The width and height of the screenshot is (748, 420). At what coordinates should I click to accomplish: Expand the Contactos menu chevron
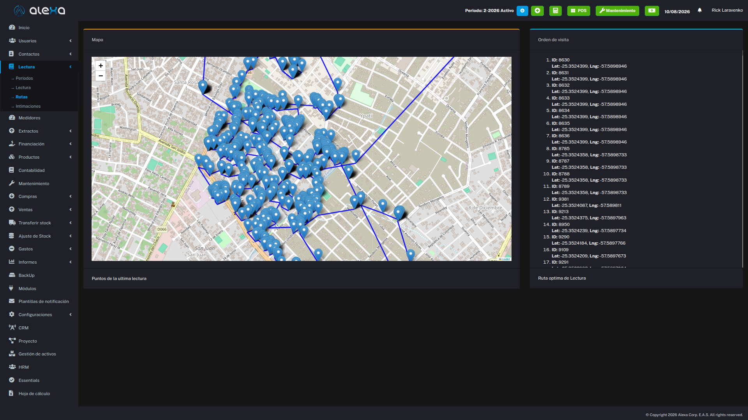point(71,54)
